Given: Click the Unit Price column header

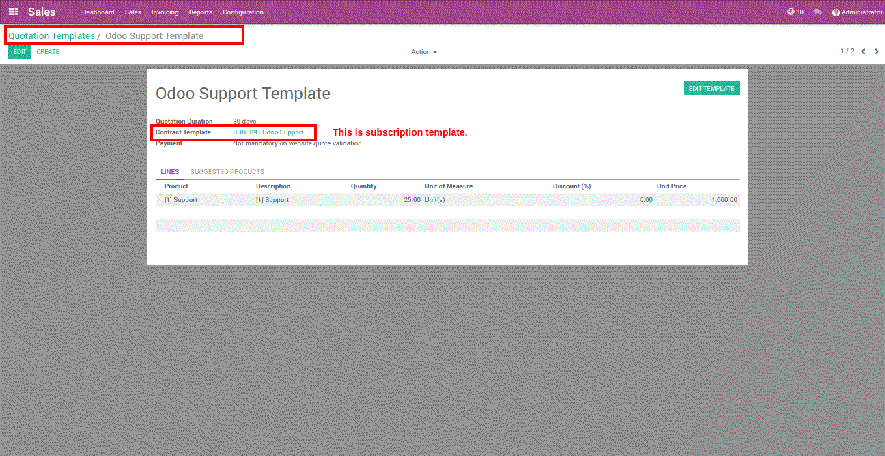Looking at the screenshot, I should (x=672, y=186).
